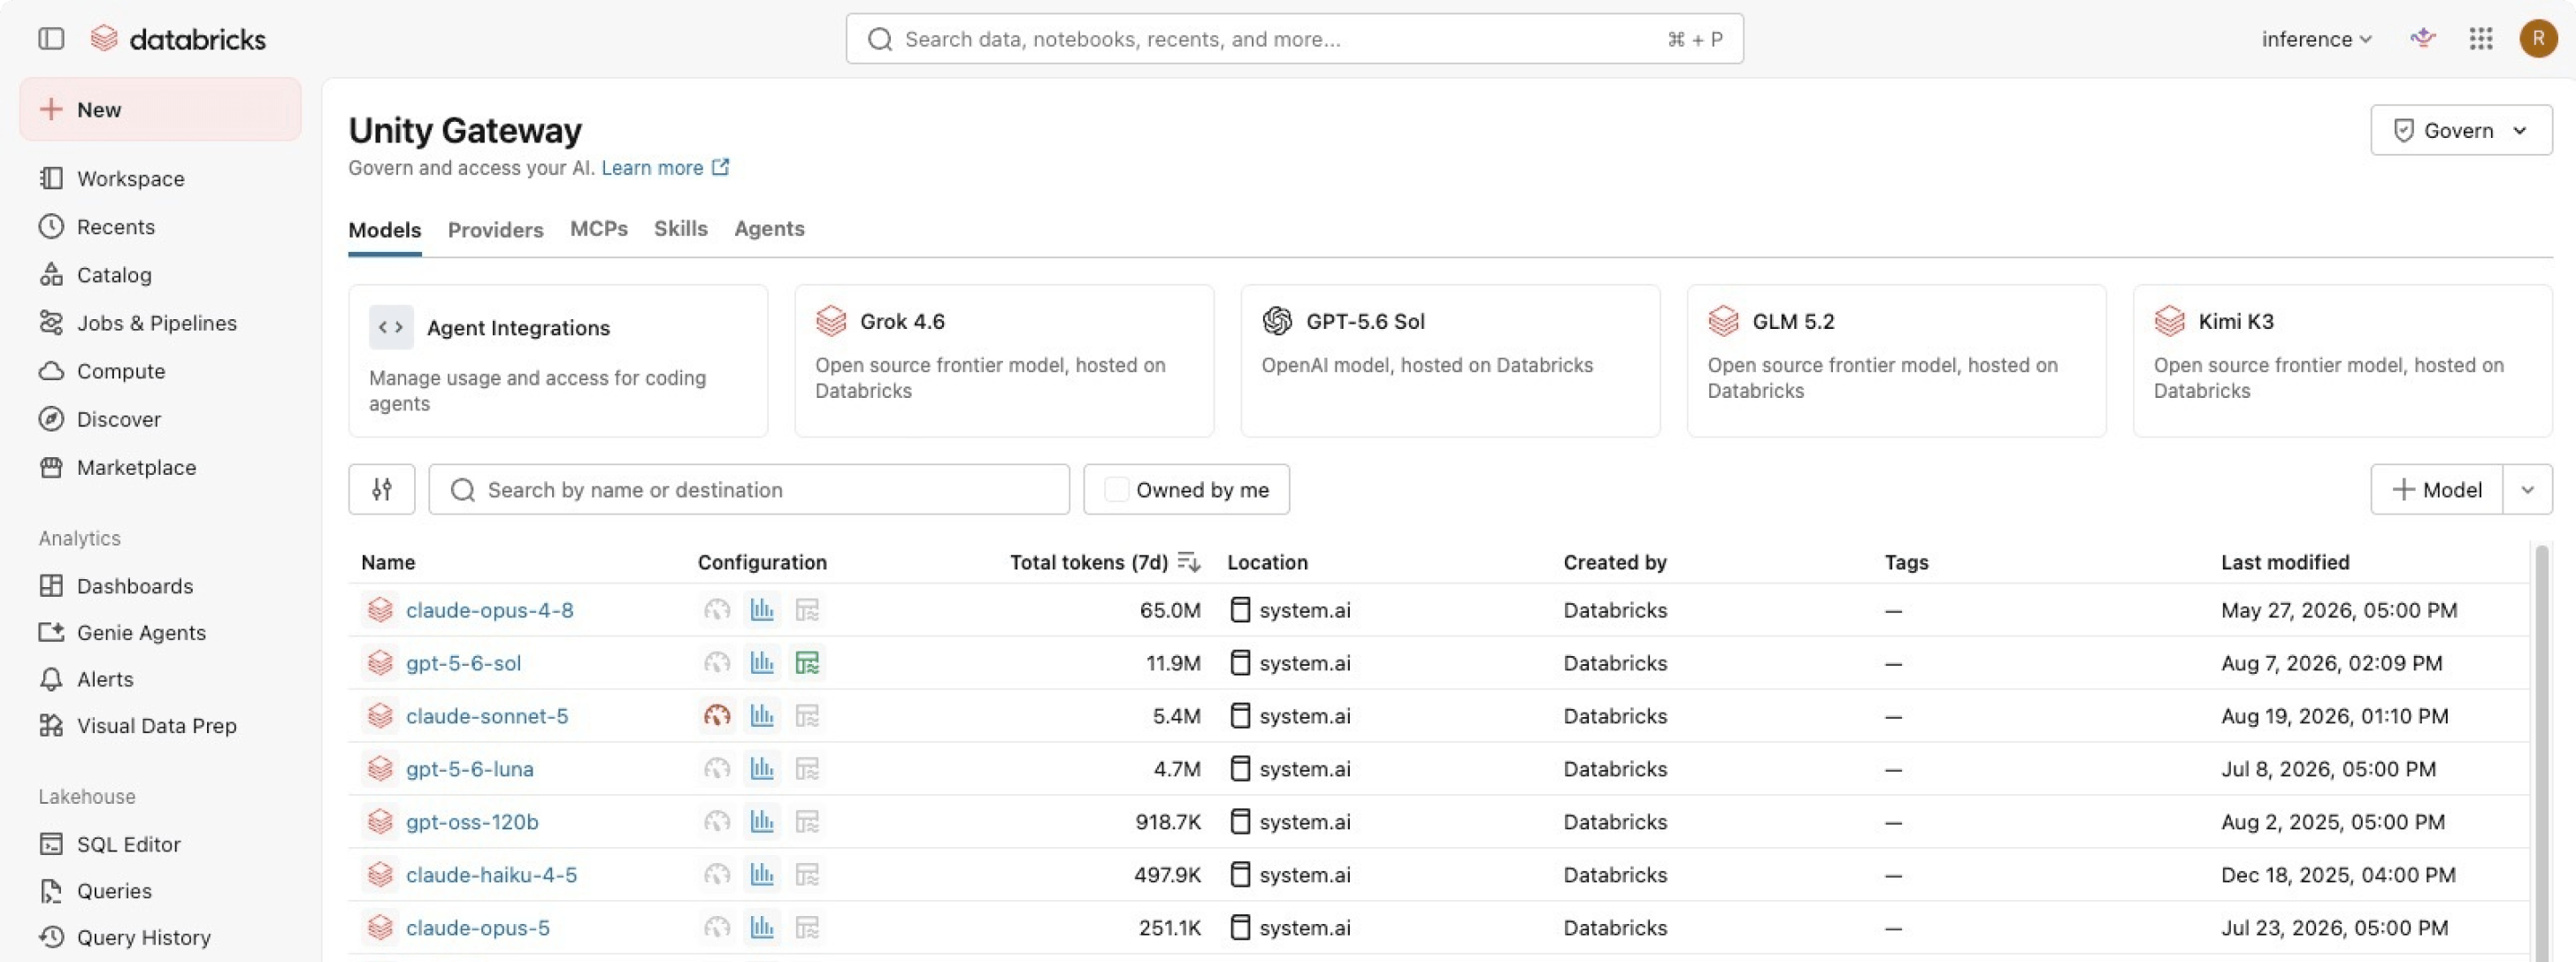Click bar chart icon in gpt-oss-120b row
Screen dimensions: 2576x962
pos(762,822)
